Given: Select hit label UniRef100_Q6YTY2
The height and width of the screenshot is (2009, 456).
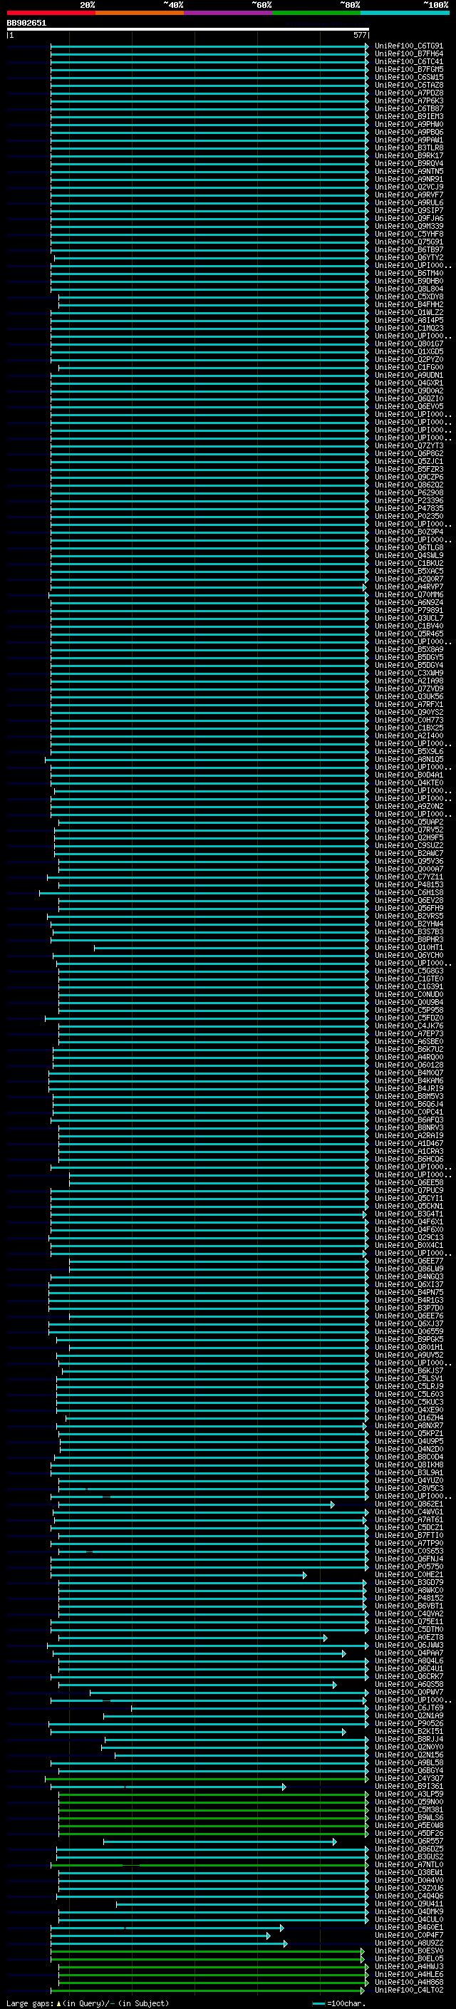Looking at the screenshot, I should [x=409, y=258].
